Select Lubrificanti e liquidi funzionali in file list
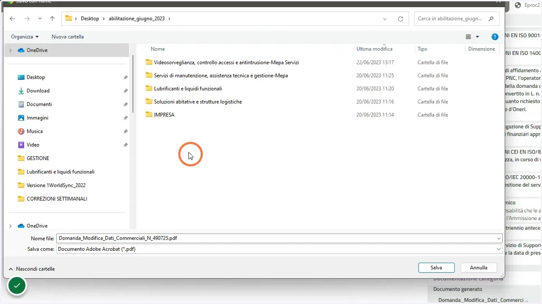Screen dimensions: 542x304 [x=188, y=89]
